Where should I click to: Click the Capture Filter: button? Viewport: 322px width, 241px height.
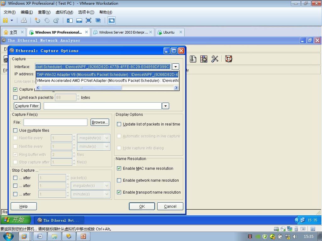click(27, 106)
